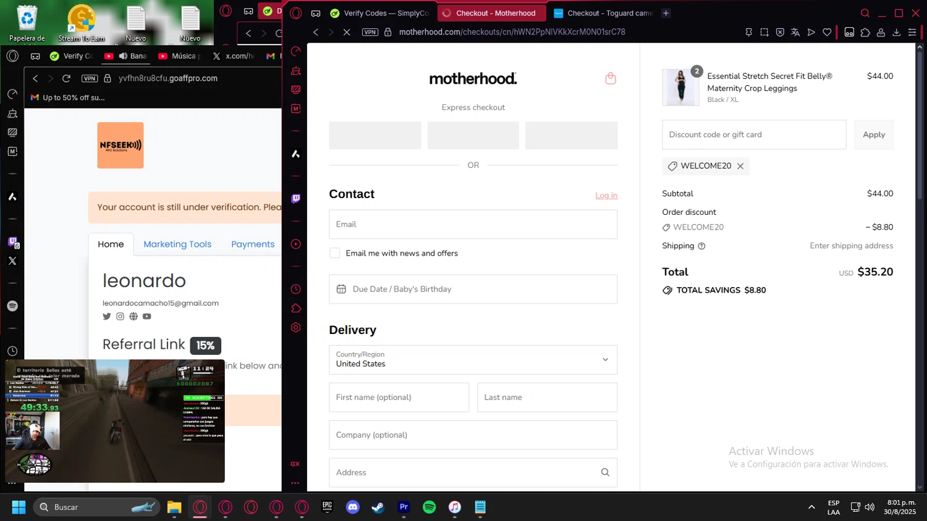The height and width of the screenshot is (521, 927).
Task: Open Discord from the taskbar
Action: pos(353,507)
